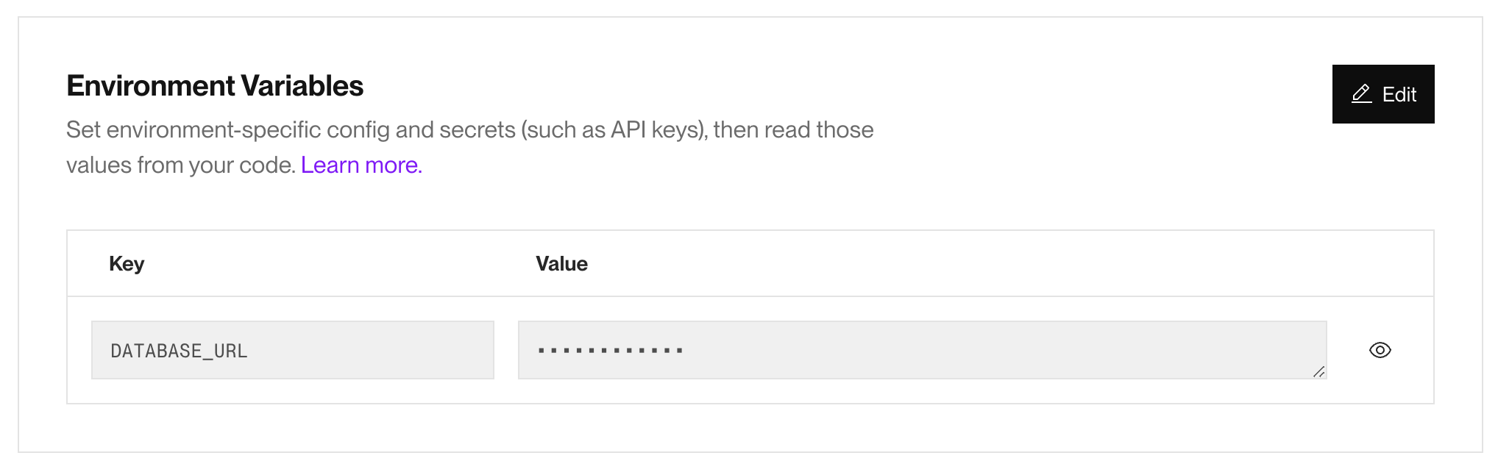Screen dimensions: 1498x475
Task: Click the Key column header
Action: pyautogui.click(x=127, y=263)
